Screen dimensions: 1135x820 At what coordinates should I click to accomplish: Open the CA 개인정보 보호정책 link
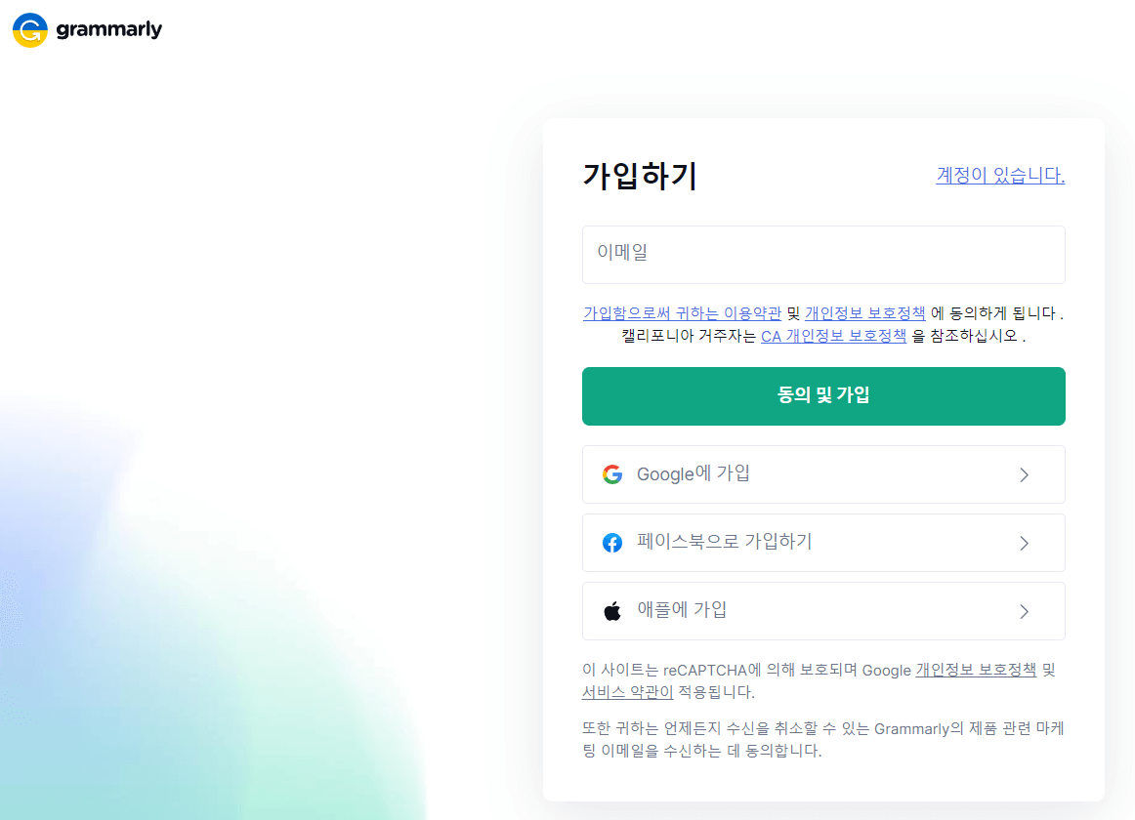[x=833, y=335]
